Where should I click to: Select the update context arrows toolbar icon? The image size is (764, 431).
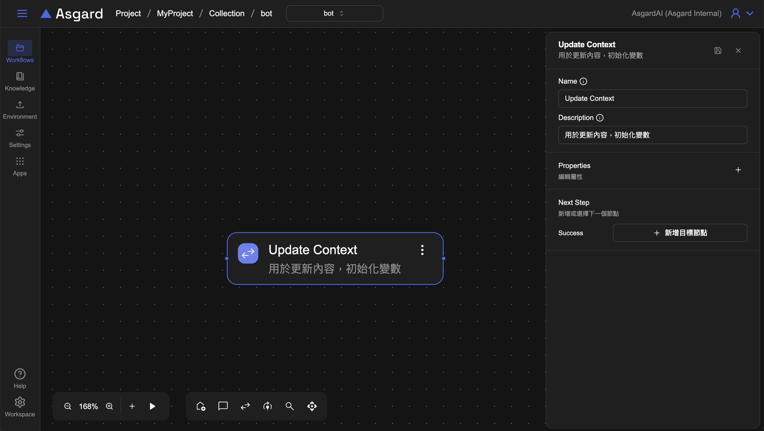[x=245, y=406]
